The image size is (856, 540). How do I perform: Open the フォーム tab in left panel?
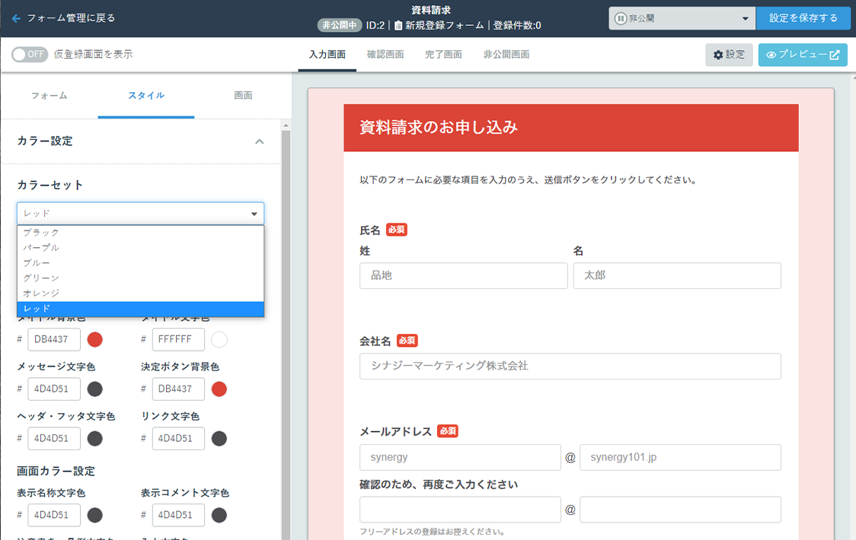click(50, 96)
